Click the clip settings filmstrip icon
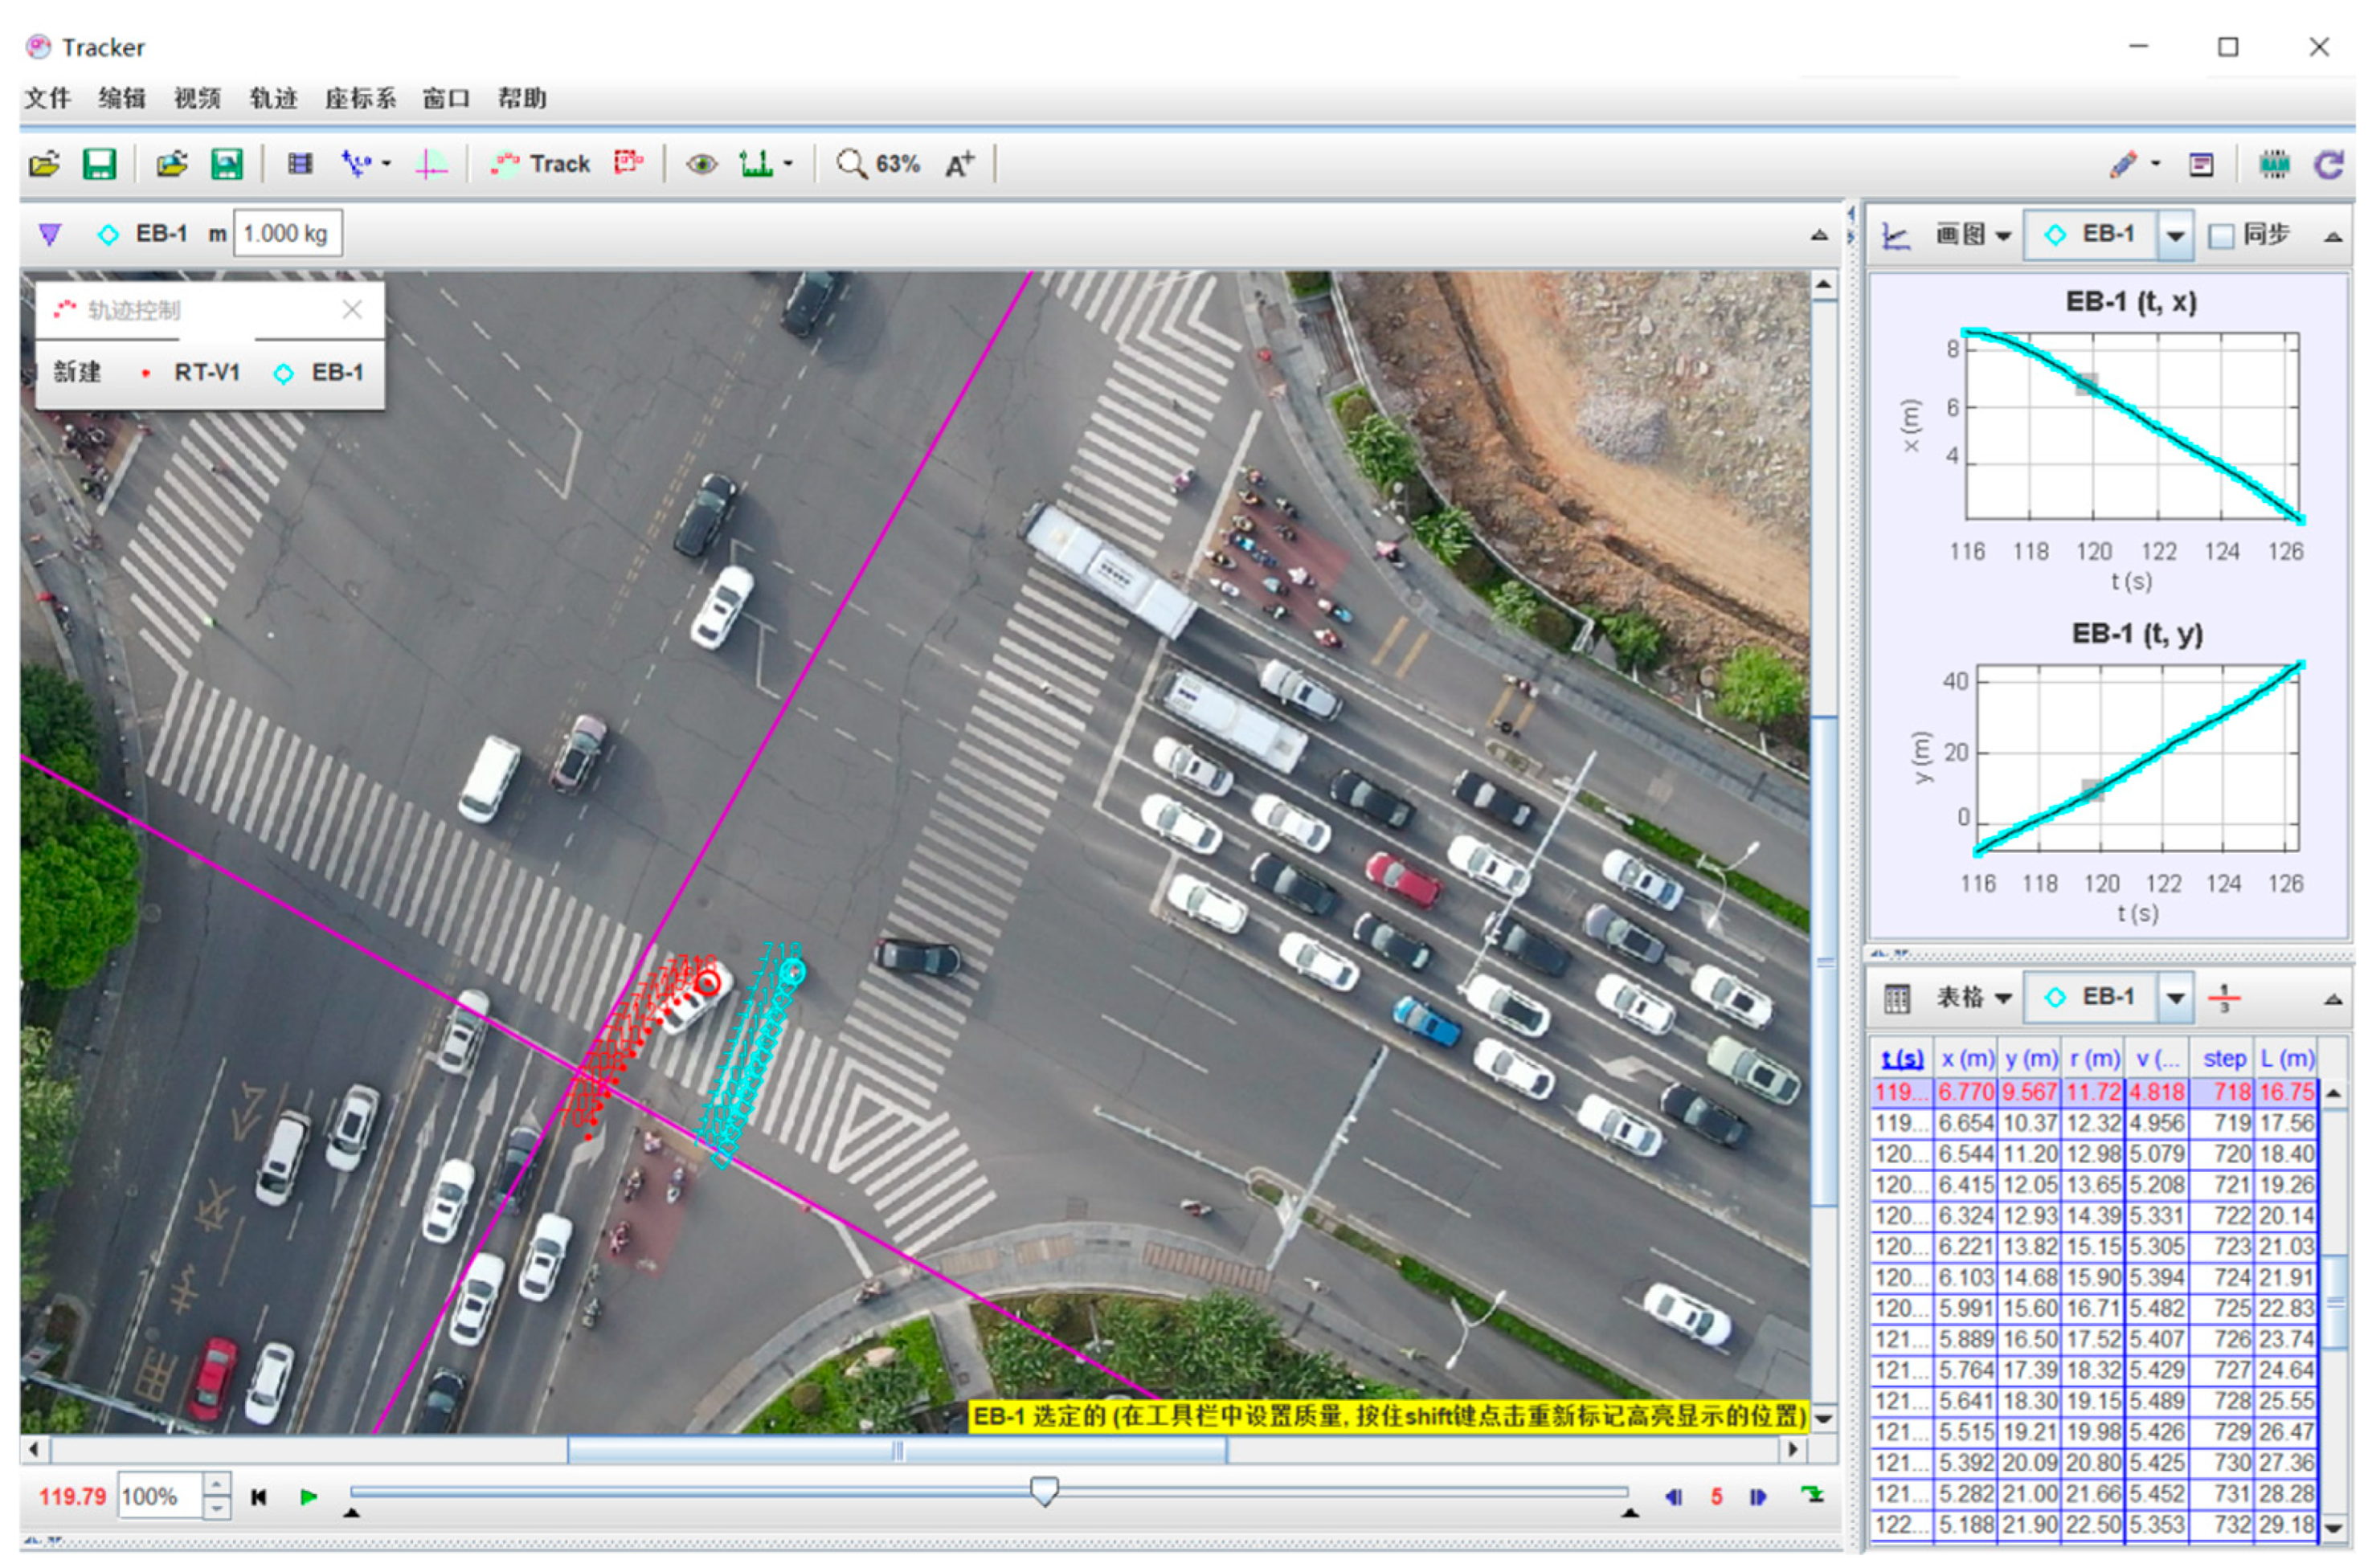Viewport: 2368px width, 1568px height. tap(299, 163)
